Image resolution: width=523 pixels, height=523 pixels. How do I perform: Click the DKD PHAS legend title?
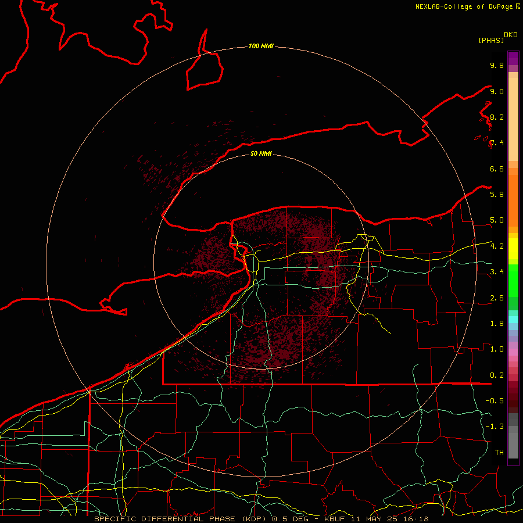[x=497, y=37]
